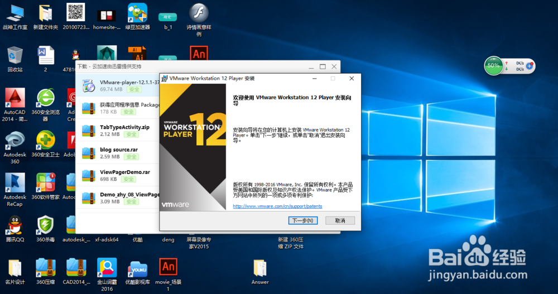Select the 获得应用程序信息 Package download row

coord(118,108)
